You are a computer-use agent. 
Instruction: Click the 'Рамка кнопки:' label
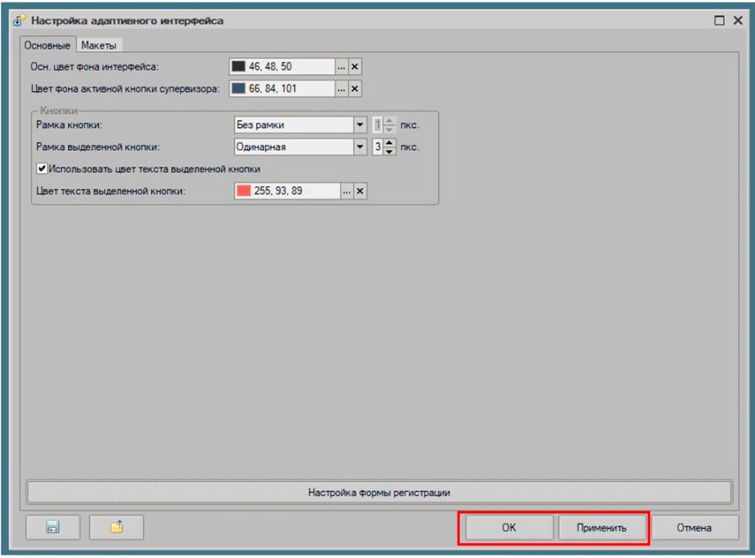69,125
